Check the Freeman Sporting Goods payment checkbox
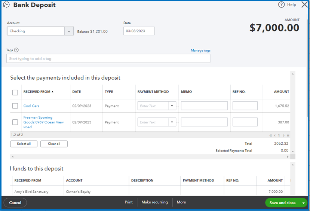Screen dimensions: 310x211 [15, 122]
